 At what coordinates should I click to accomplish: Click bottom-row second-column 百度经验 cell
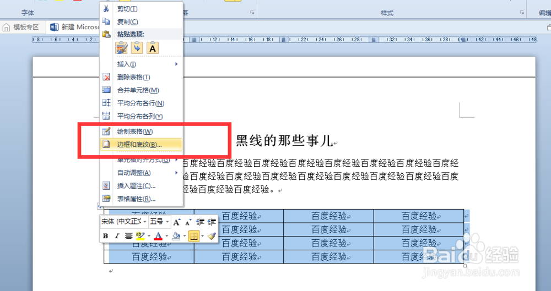(x=239, y=257)
